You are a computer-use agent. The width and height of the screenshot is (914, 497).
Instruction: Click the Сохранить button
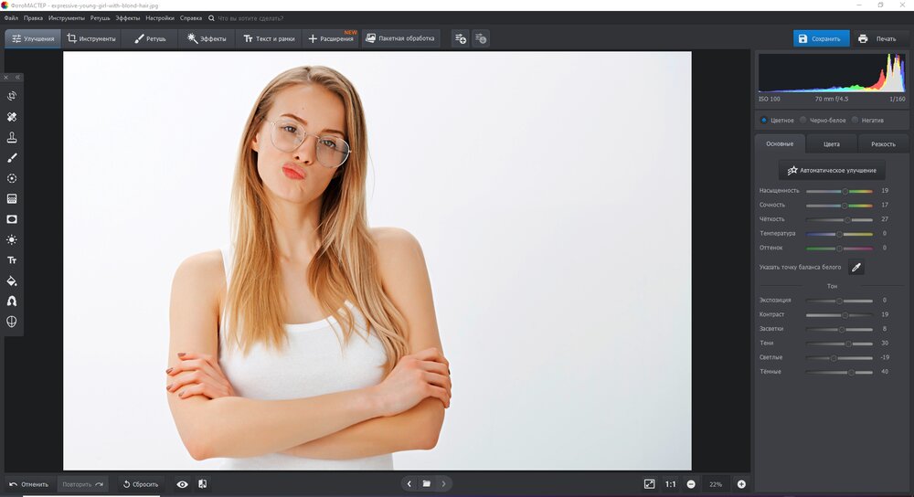[x=821, y=38]
